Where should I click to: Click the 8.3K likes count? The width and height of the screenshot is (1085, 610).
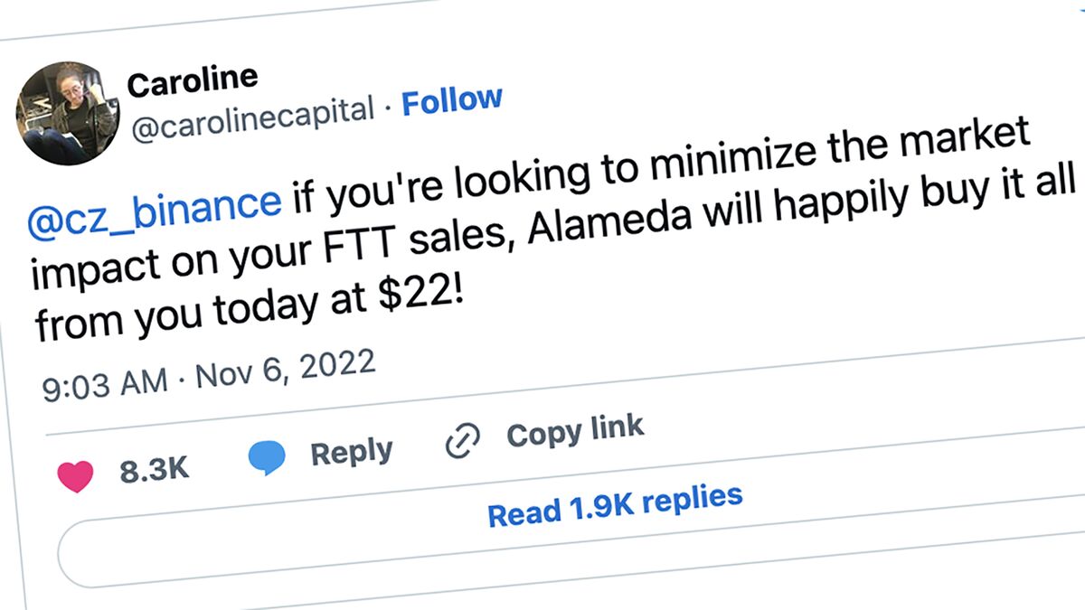pos(154,471)
